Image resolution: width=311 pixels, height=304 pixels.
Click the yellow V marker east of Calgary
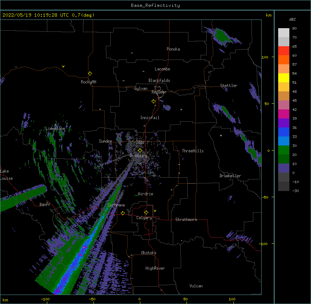coord(155,211)
